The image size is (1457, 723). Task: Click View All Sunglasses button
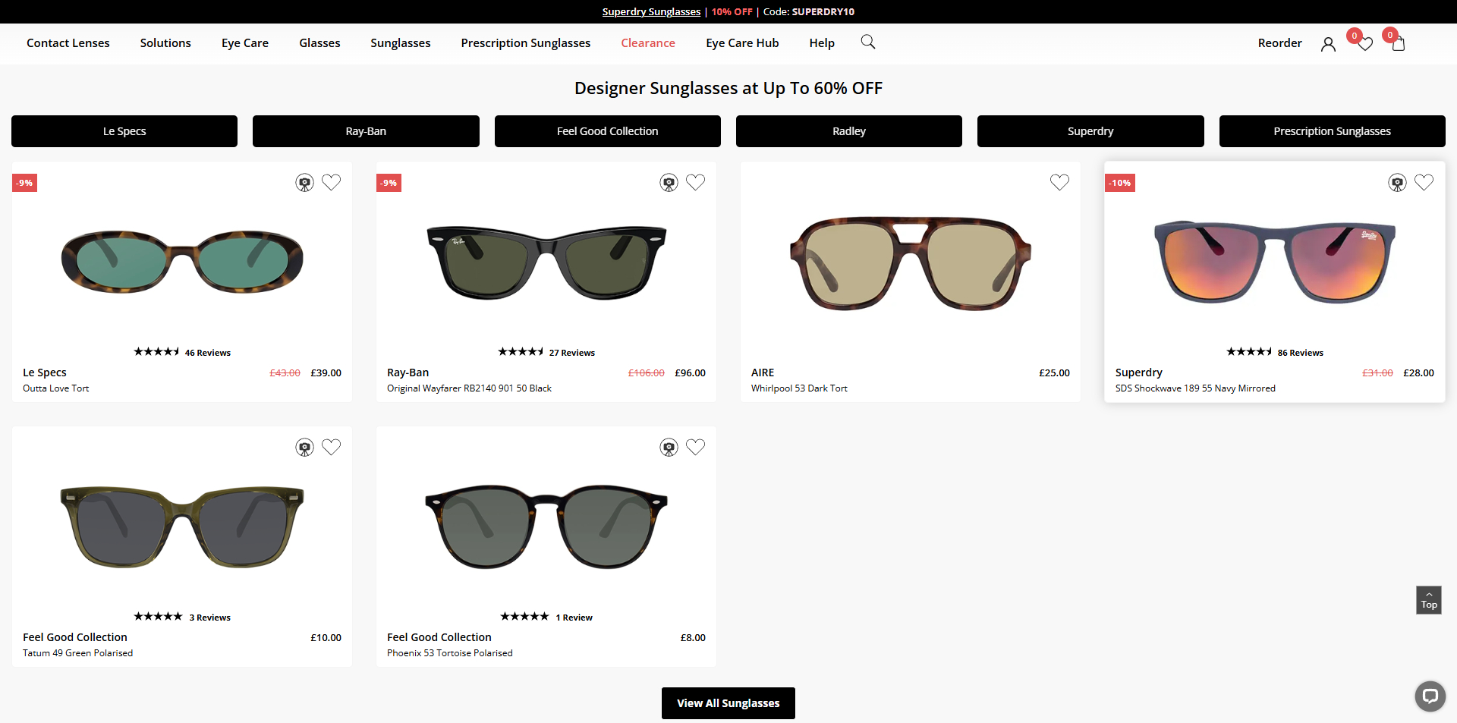point(728,703)
